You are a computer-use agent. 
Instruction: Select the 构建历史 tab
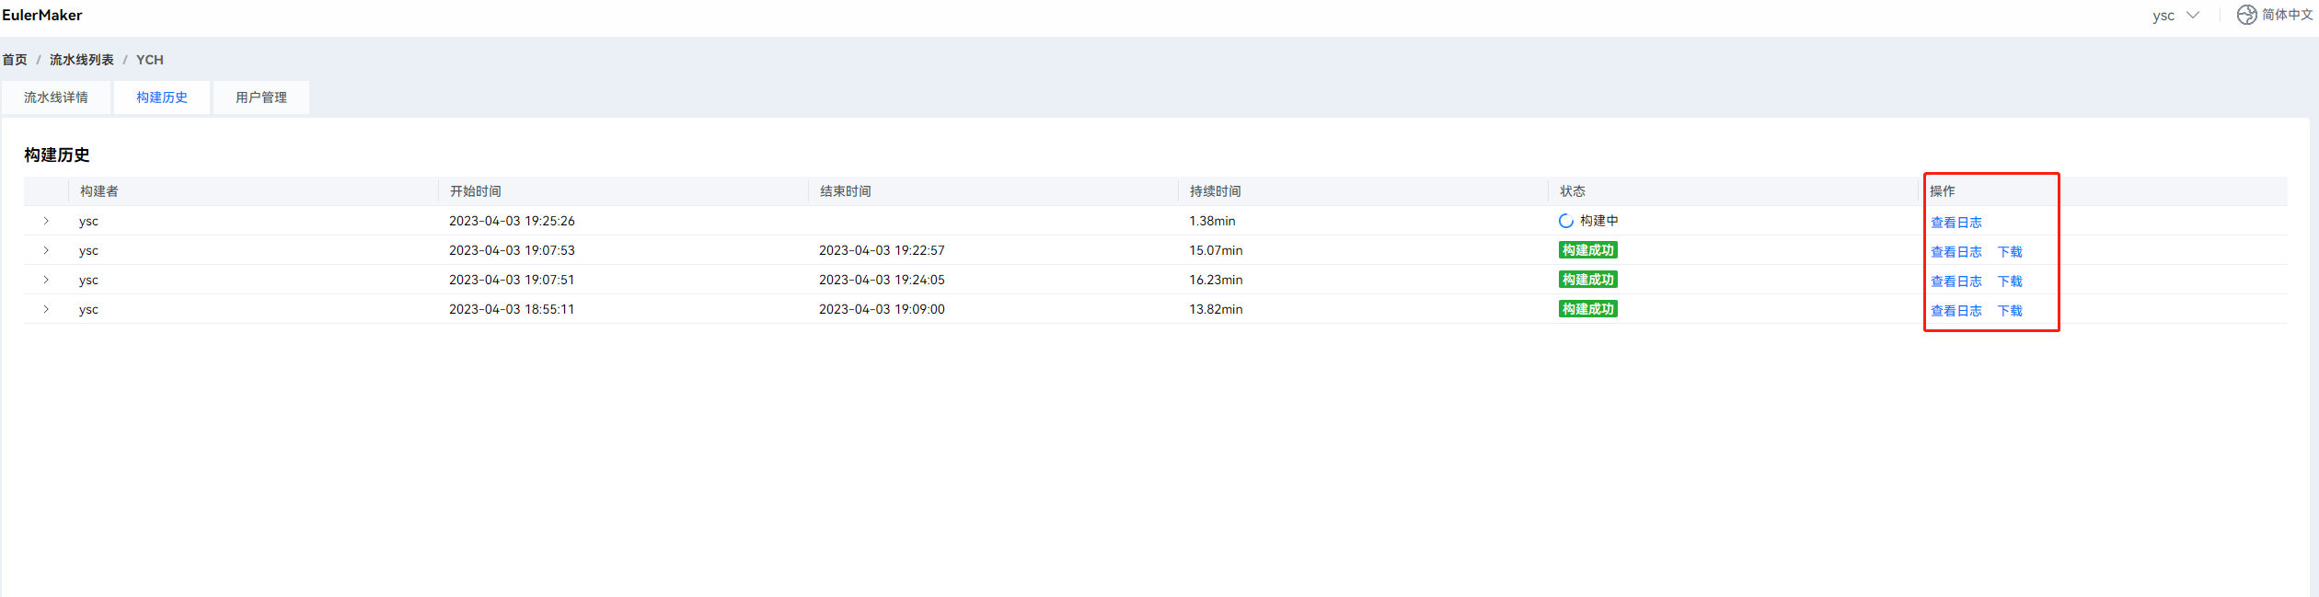(162, 98)
